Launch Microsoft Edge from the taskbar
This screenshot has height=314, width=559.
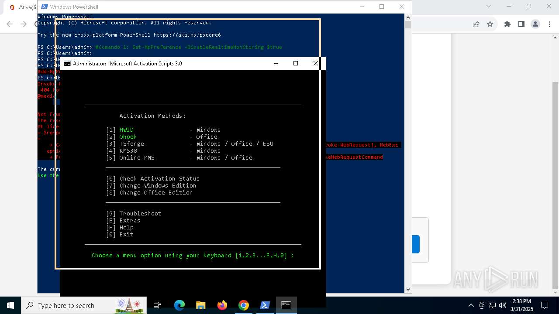(179, 305)
